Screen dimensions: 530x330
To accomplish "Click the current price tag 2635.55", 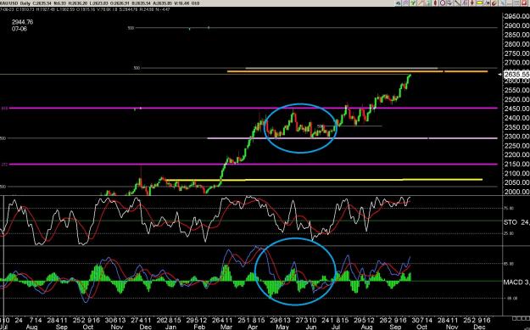I will click(516, 75).
